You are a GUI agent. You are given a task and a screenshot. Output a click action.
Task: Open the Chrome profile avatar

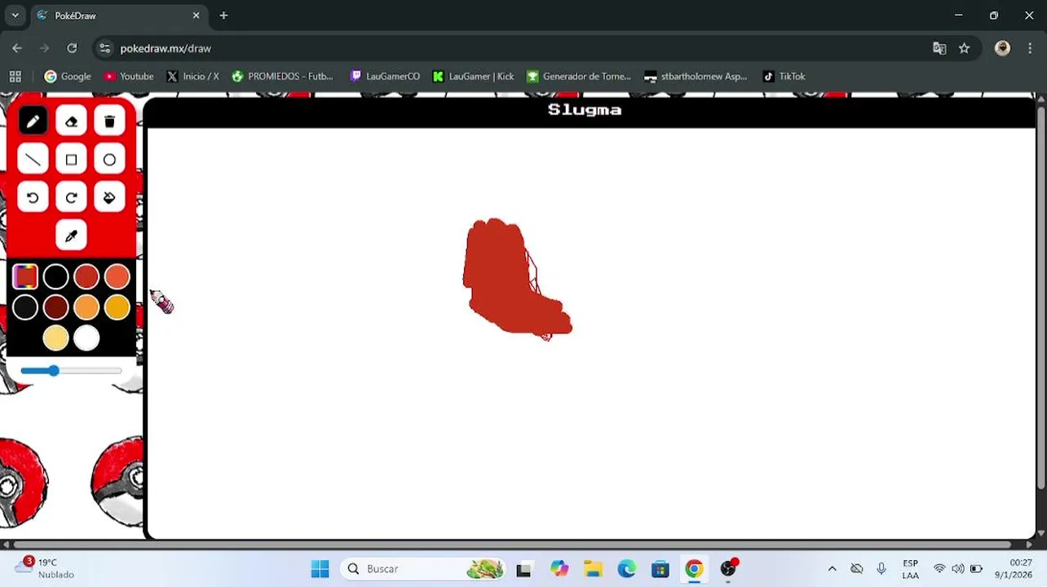pos(1003,48)
